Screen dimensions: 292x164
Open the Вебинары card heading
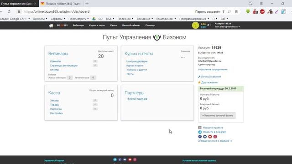[58, 54]
